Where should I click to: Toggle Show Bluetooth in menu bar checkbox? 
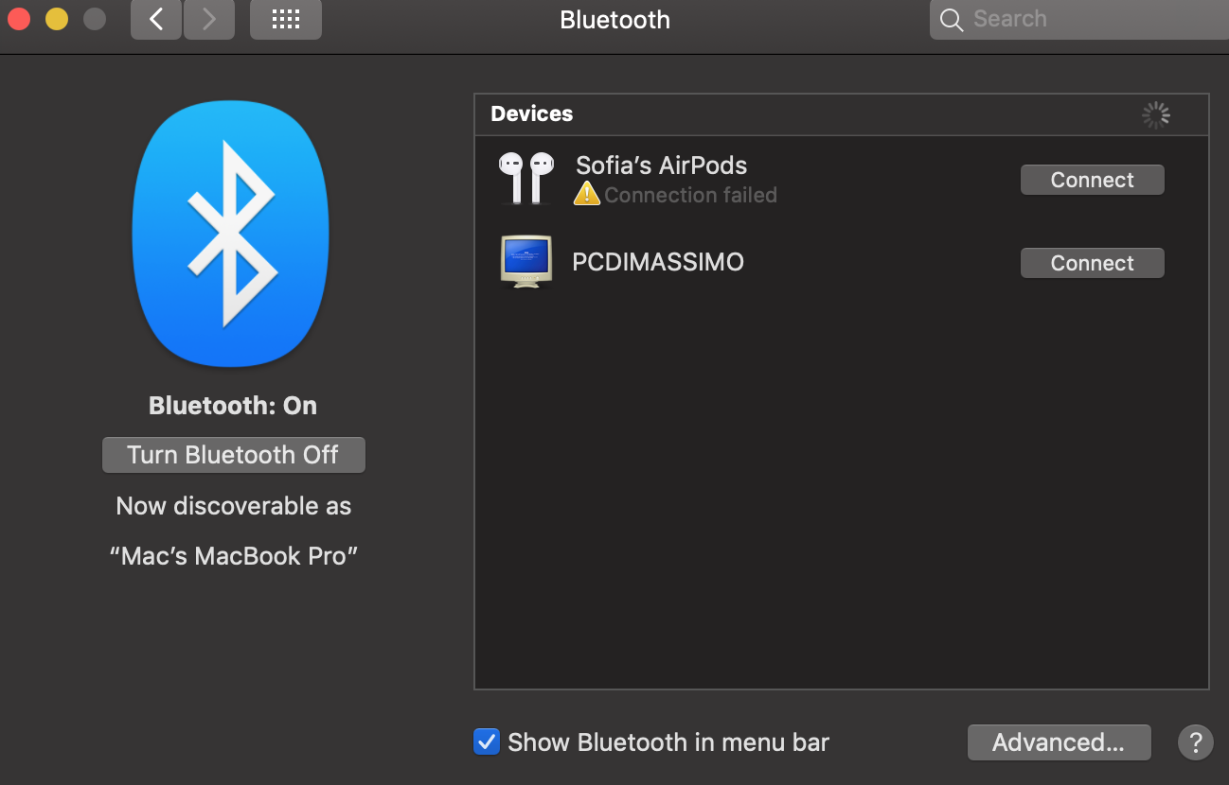(x=486, y=742)
